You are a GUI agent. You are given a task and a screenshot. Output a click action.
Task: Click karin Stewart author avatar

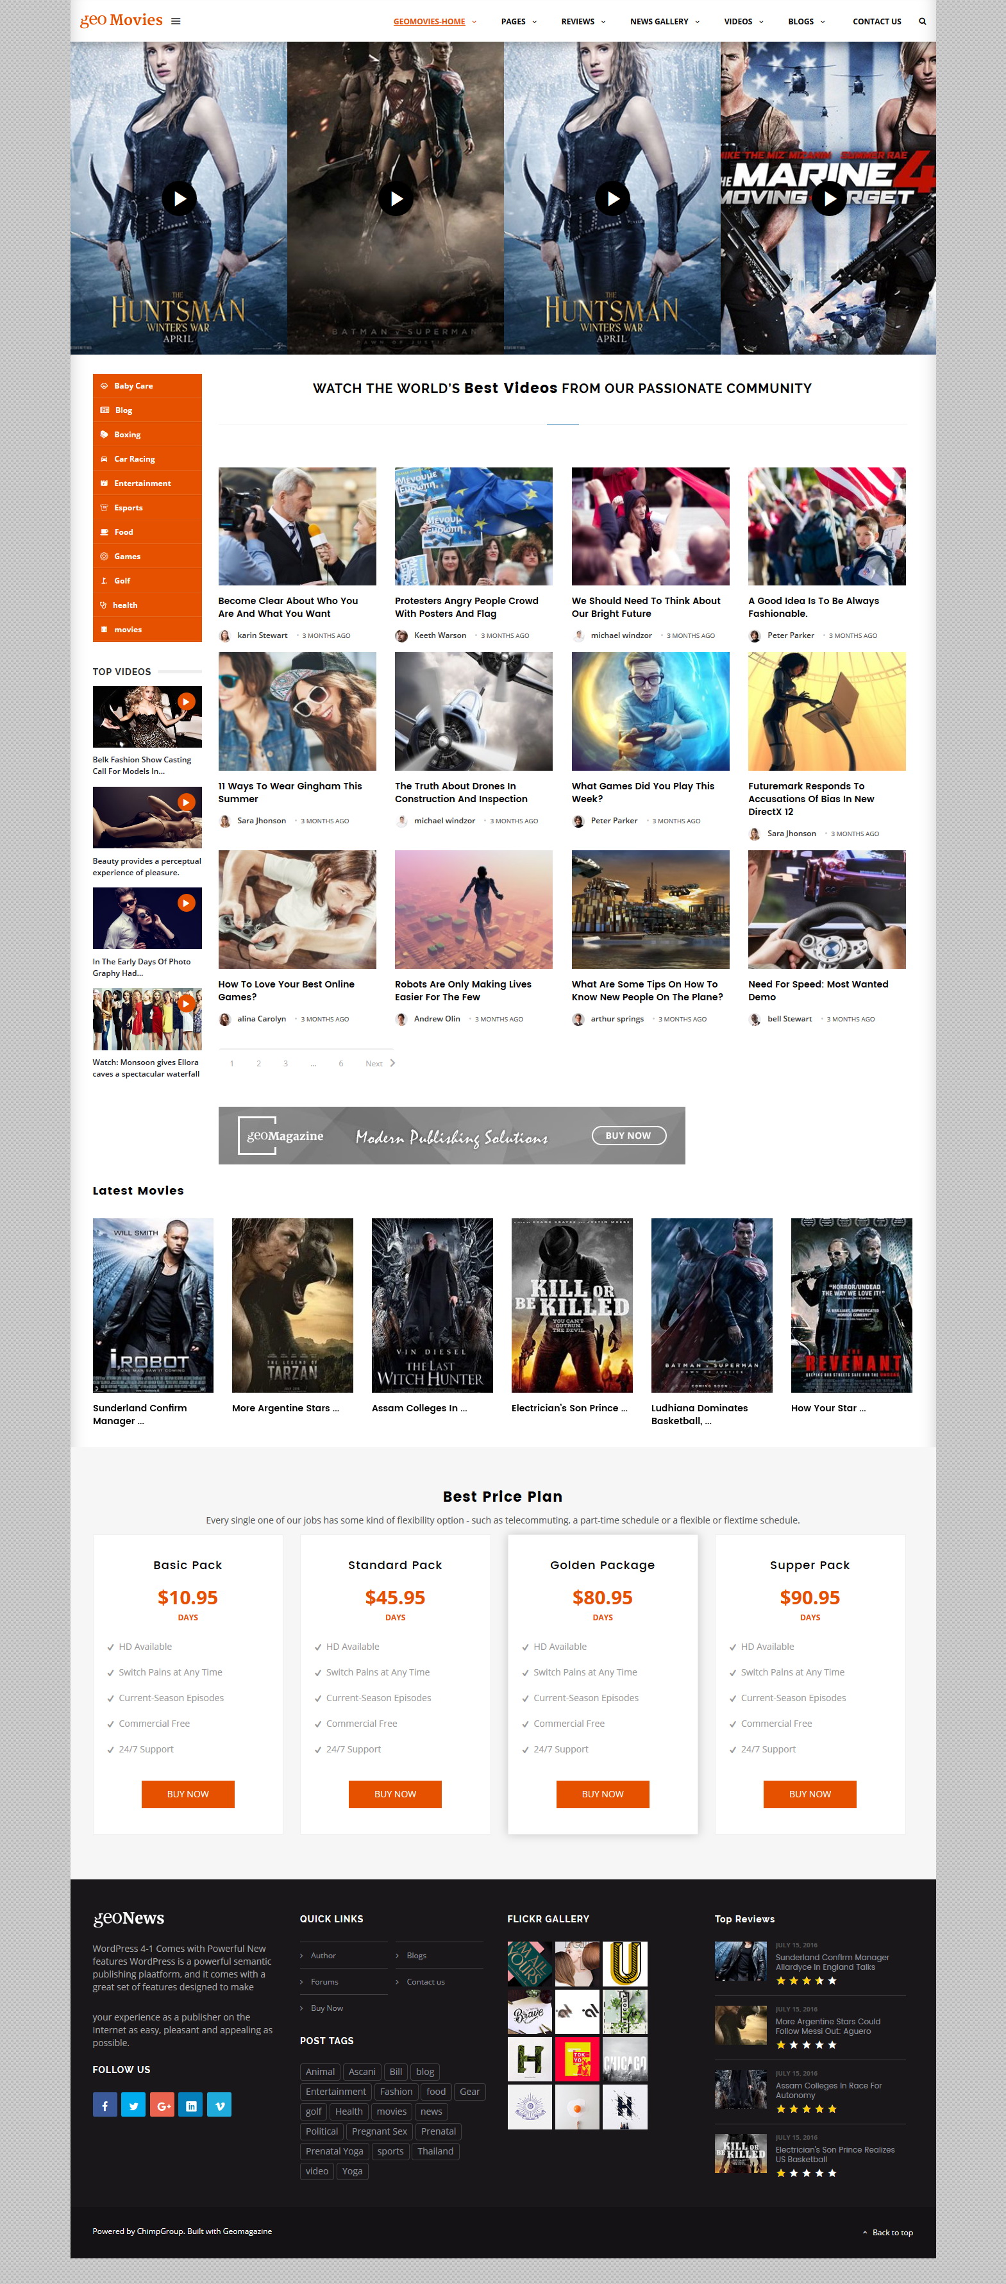[224, 635]
